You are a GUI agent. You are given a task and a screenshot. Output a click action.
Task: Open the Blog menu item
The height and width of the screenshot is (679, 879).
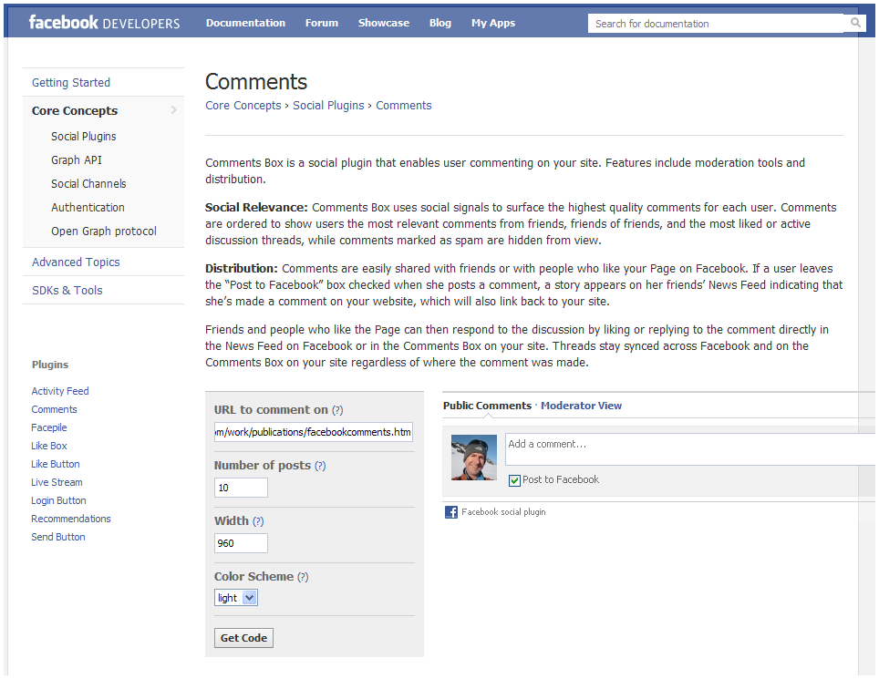(440, 23)
